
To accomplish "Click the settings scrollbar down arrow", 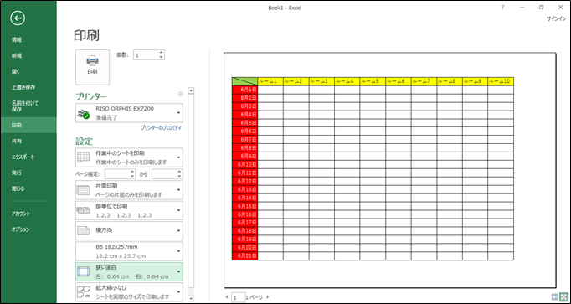I will 191,298.
